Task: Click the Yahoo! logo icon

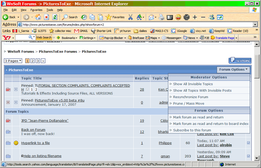Action: (7, 38)
